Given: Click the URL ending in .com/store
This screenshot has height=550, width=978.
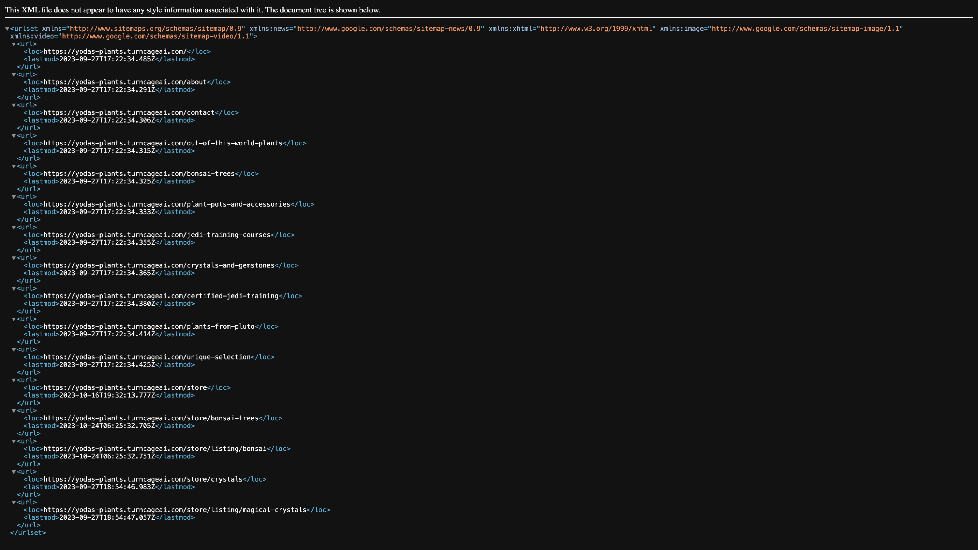Looking at the screenshot, I should 125,387.
